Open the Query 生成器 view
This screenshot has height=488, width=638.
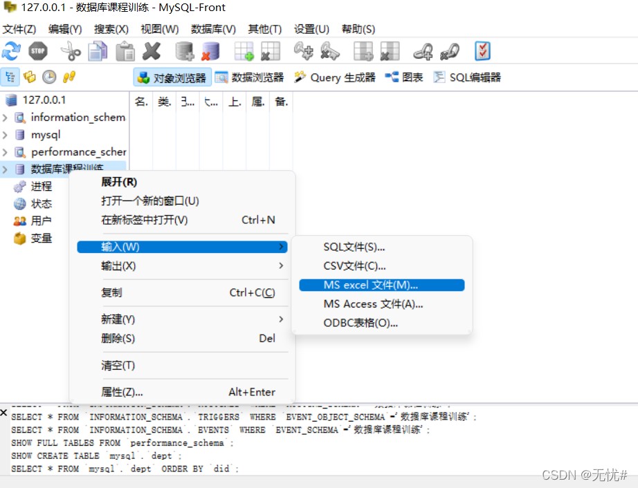[x=334, y=77]
